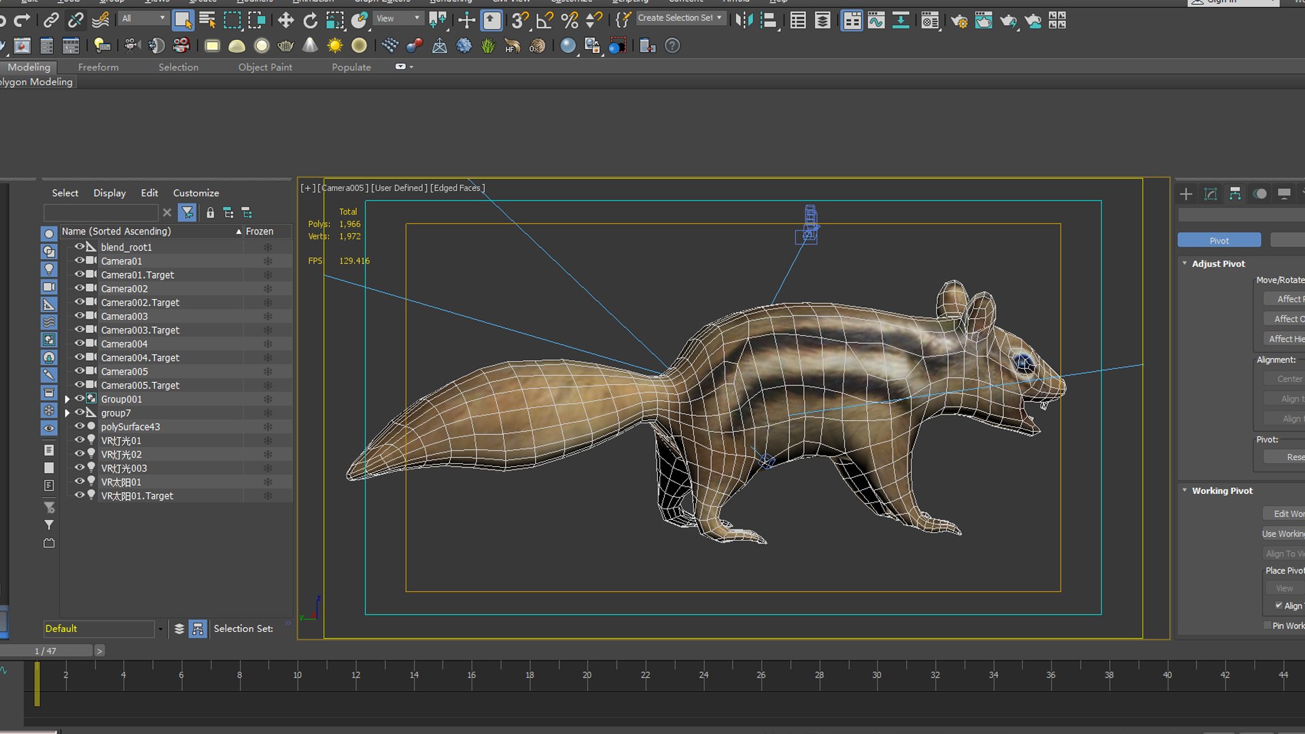Select the Move transform tool
Screen dimensions: 1305x734
tap(285, 20)
